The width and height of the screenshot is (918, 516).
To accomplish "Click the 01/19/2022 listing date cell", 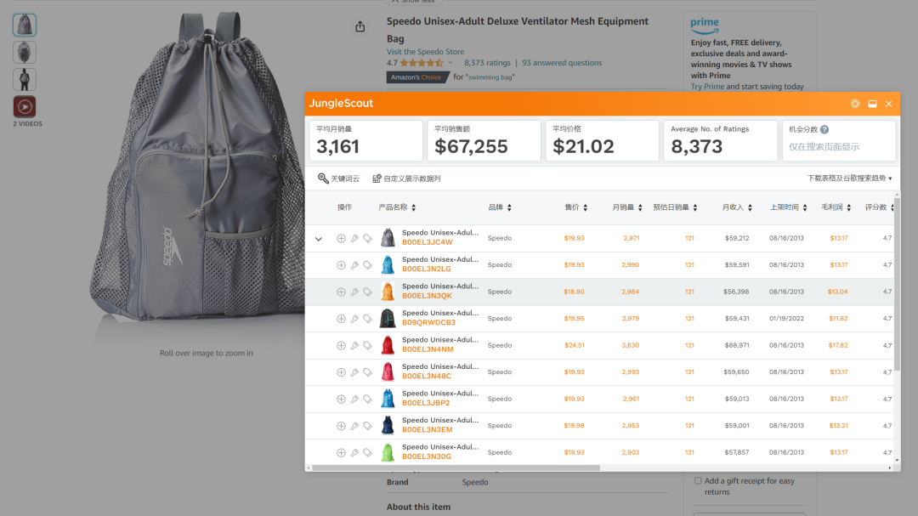I will pos(786,319).
